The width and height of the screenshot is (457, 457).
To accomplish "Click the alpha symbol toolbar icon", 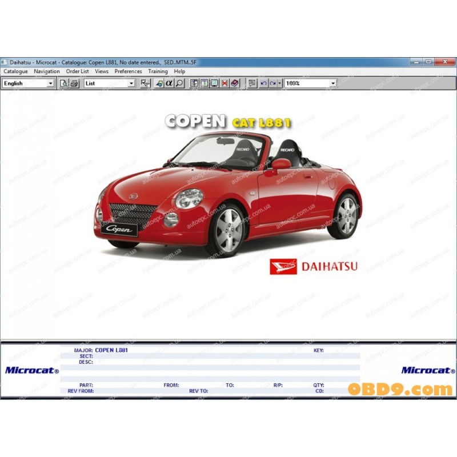I will click(x=169, y=83).
